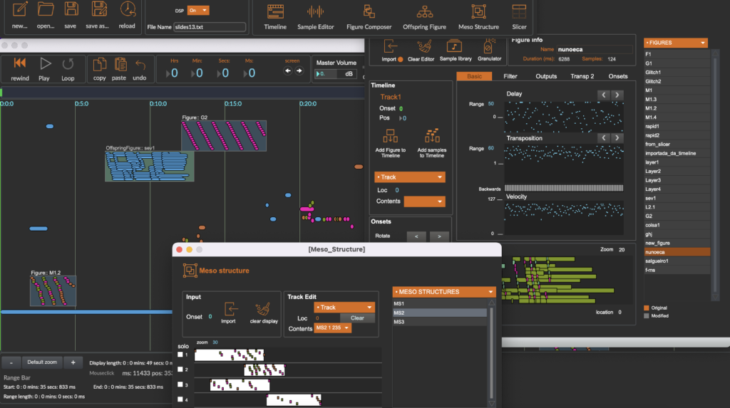
Task: Undo the last action
Action: click(x=140, y=65)
